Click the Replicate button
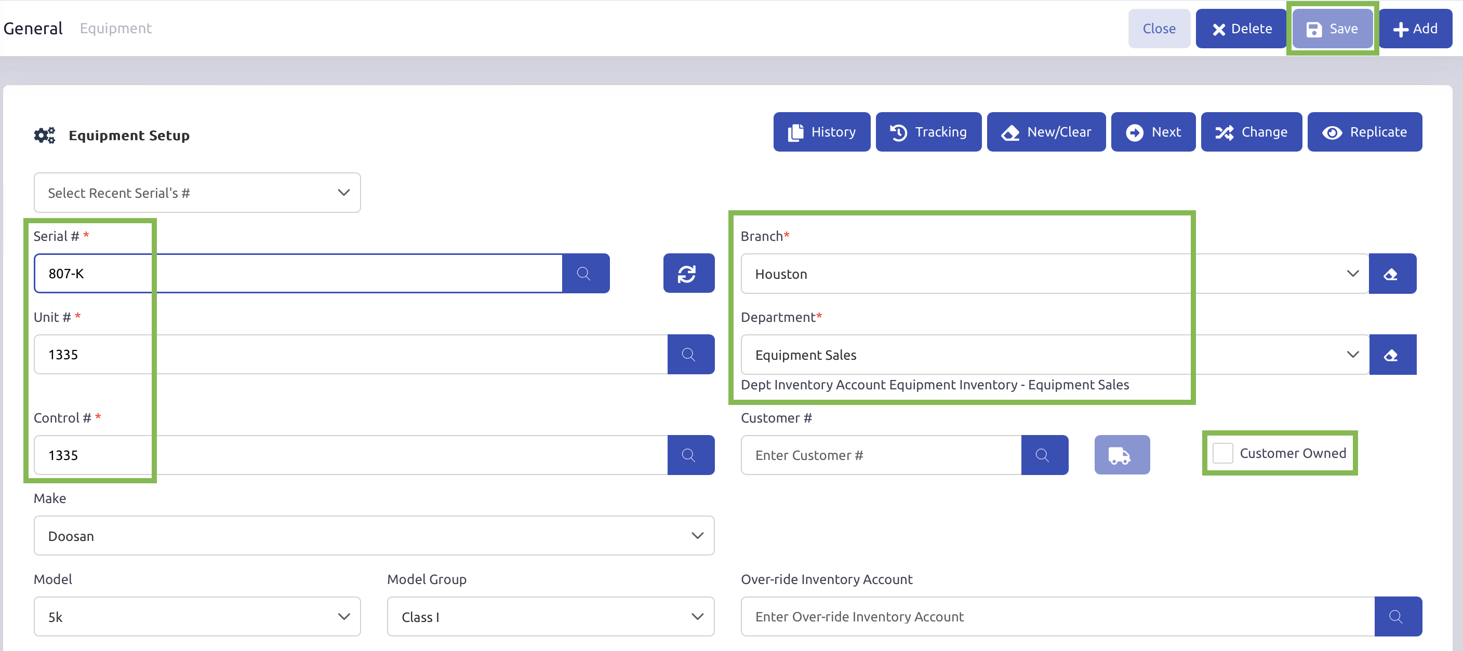 tap(1364, 132)
